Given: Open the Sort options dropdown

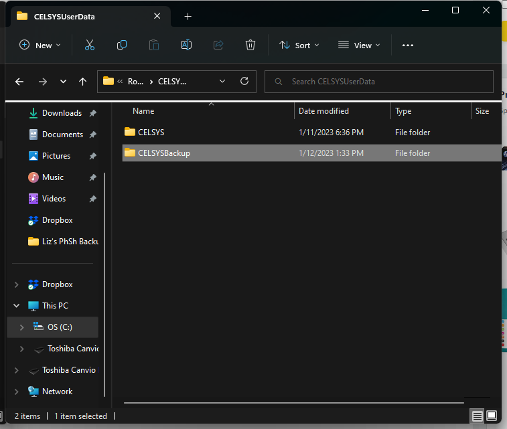Looking at the screenshot, I should (299, 45).
